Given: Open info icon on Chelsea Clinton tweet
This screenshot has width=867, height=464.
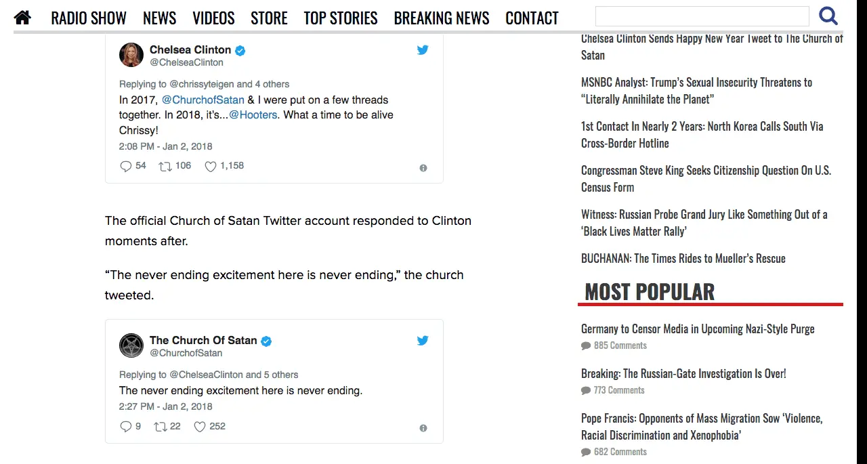Looking at the screenshot, I should [423, 168].
